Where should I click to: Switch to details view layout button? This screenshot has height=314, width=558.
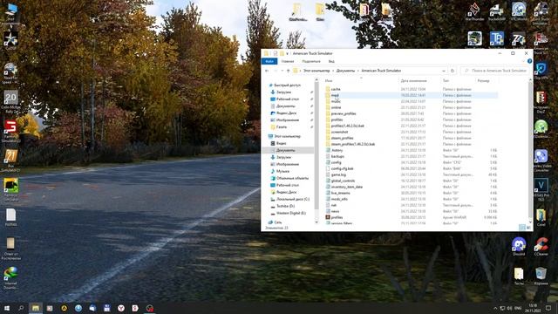pos(522,227)
